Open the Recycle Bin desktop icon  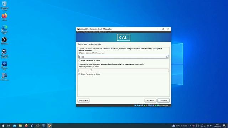[4, 6]
